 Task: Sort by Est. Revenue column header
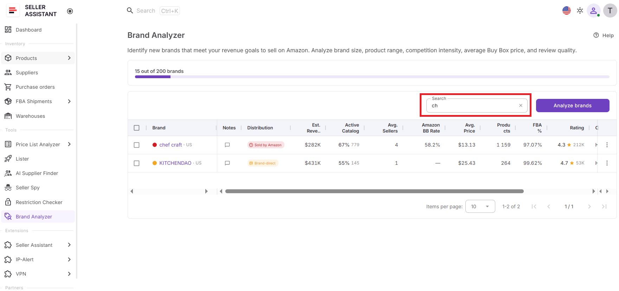tap(314, 128)
